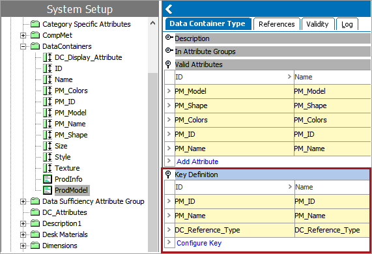This screenshot has height=254, width=372.
Task: Click the Texture attribute icon in tree
Action: (x=48, y=168)
